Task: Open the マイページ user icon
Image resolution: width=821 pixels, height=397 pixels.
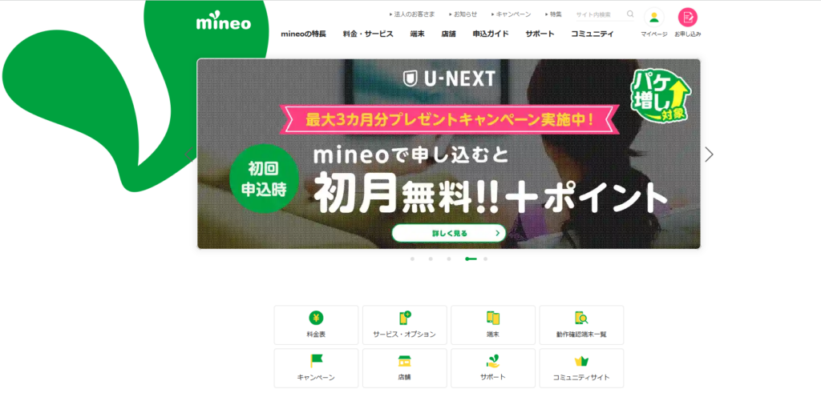Action: point(654,18)
